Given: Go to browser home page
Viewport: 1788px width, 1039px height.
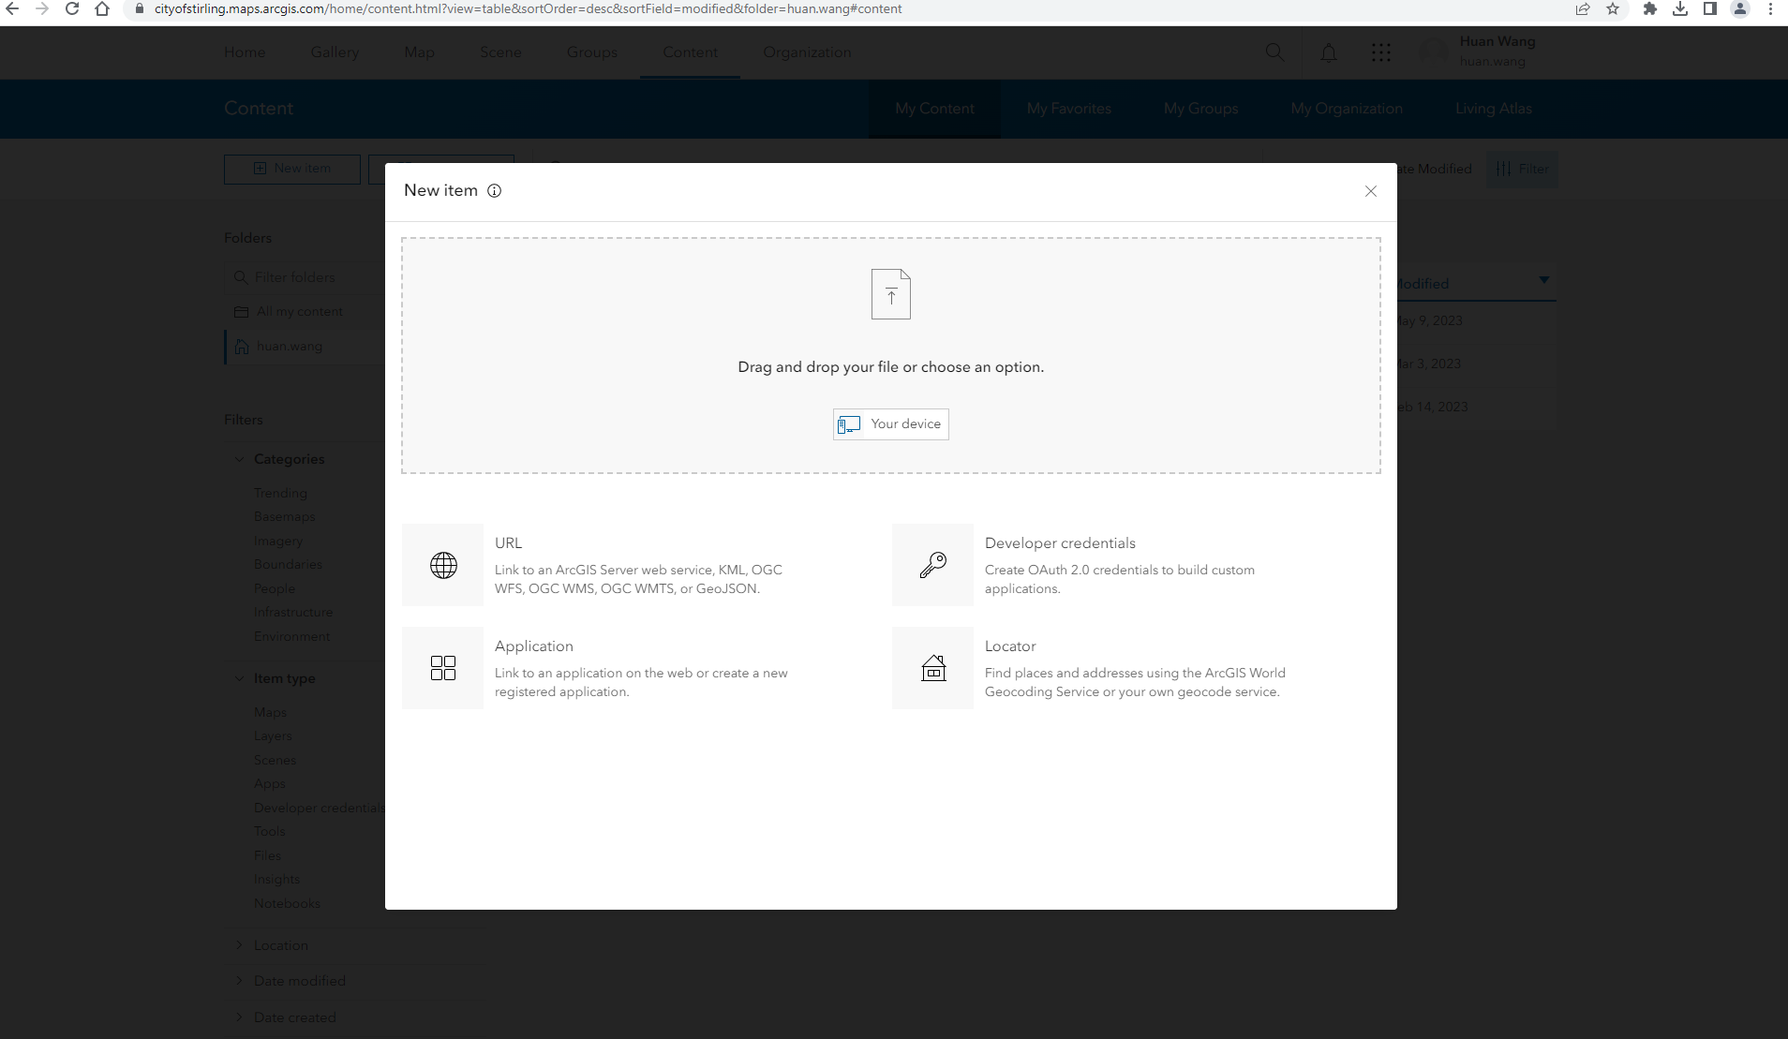Looking at the screenshot, I should [102, 9].
